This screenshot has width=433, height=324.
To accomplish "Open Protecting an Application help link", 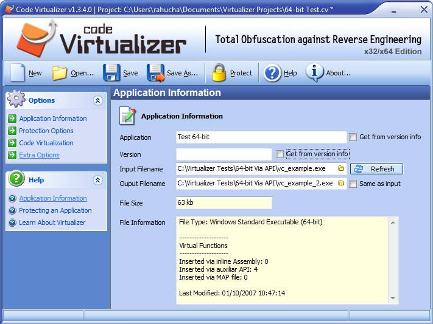I will [55, 210].
